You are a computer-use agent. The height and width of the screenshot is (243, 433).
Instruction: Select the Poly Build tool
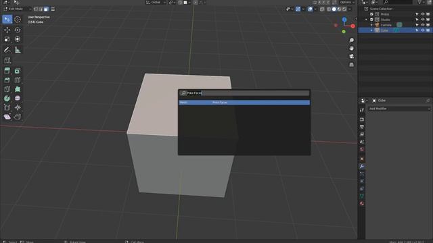click(18, 89)
